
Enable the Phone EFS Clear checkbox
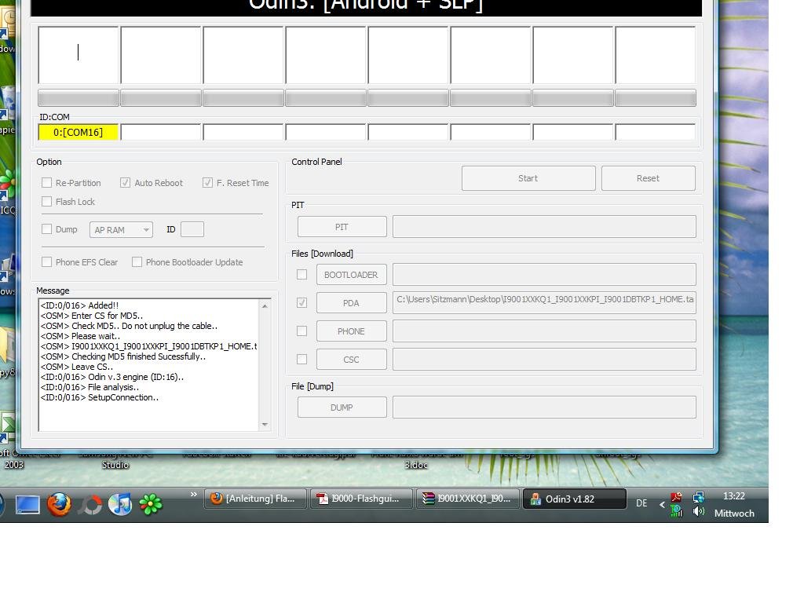[x=46, y=262]
